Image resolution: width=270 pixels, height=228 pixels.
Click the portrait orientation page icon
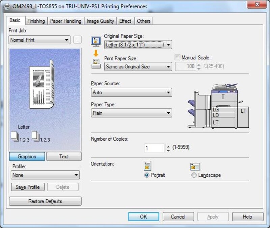[147, 166]
